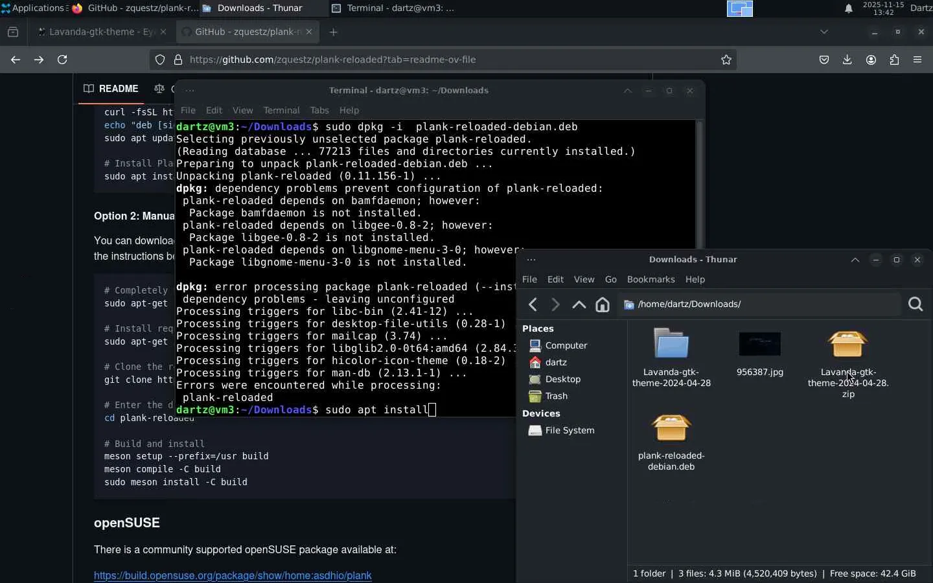Open parent folder in Thunar

(x=579, y=304)
